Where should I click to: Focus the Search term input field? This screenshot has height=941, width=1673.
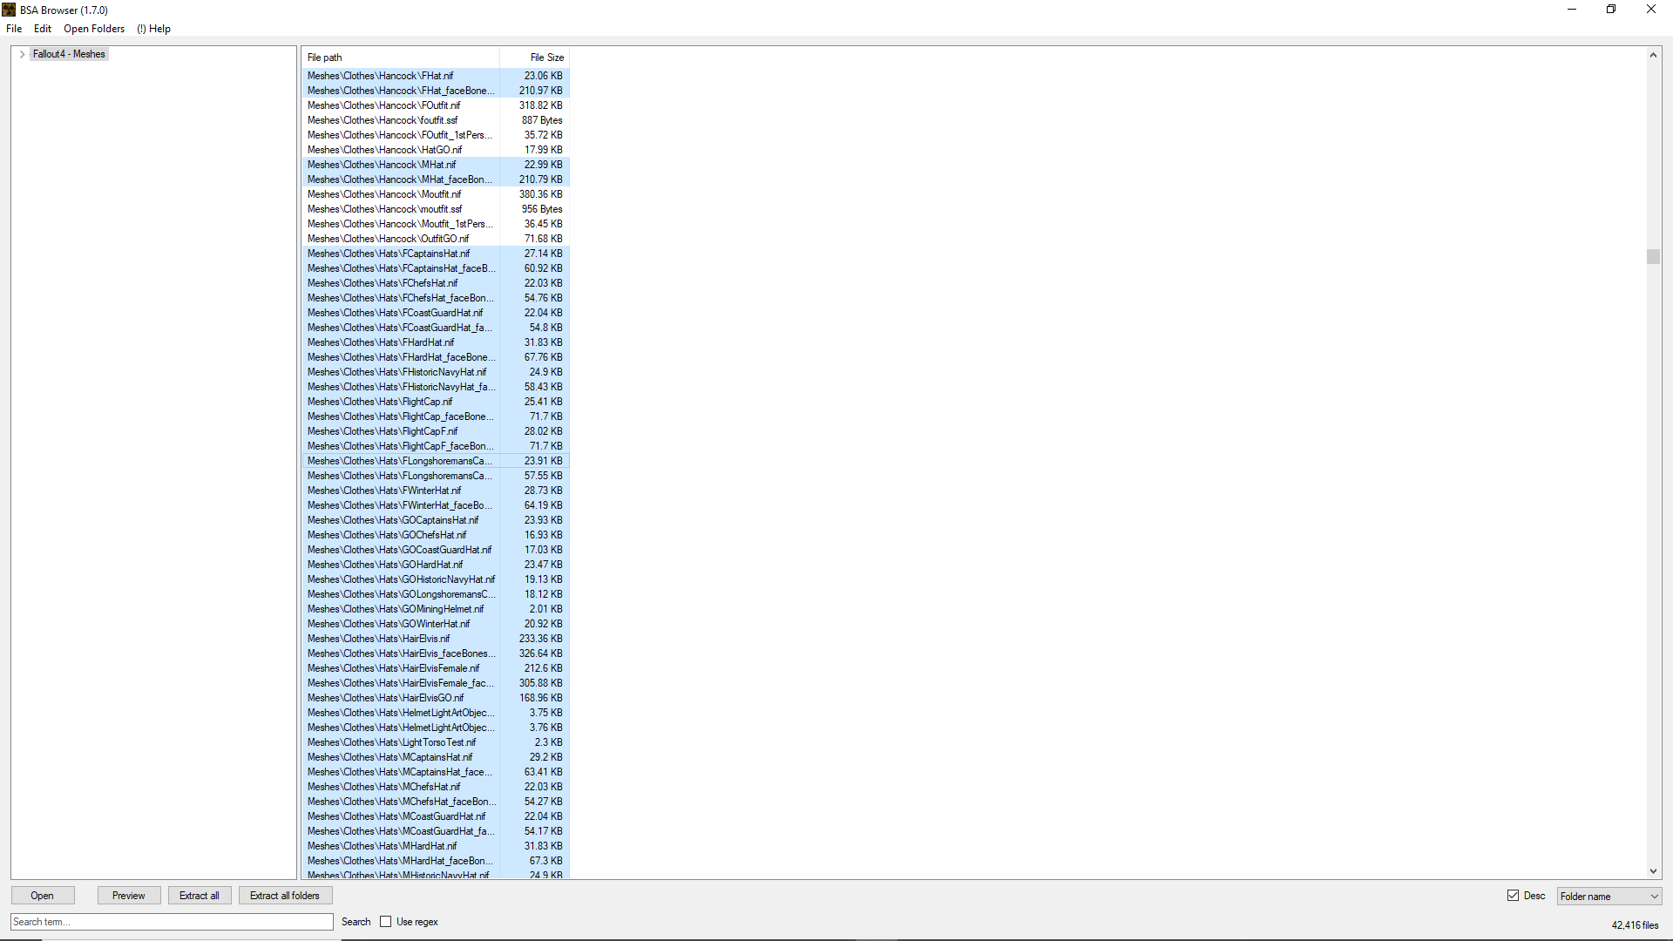point(173,922)
